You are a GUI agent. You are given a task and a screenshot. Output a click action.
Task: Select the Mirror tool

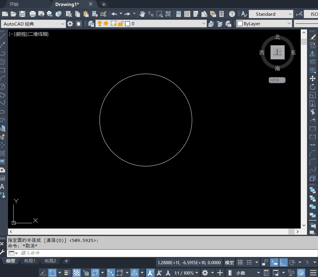coord(313,53)
